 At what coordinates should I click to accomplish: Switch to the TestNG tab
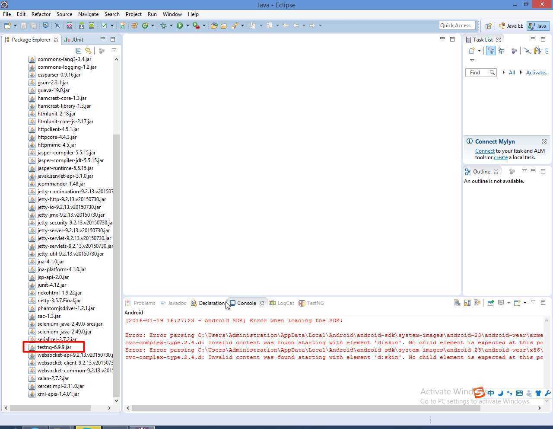311,303
